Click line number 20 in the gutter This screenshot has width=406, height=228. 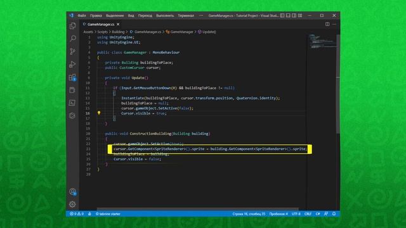click(88, 134)
